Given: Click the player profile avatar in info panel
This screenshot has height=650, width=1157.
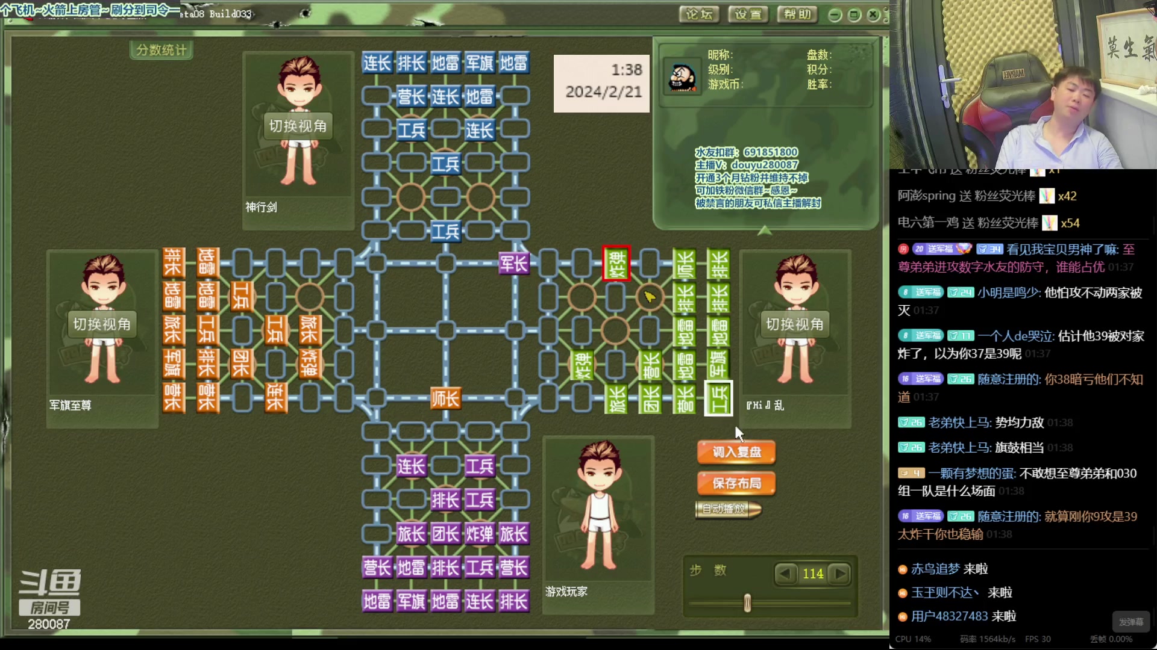Looking at the screenshot, I should click(682, 76).
